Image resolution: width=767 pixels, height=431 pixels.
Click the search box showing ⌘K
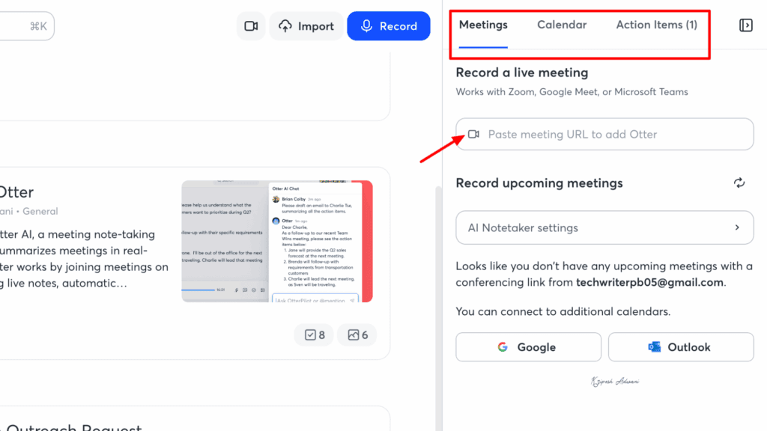pyautogui.click(x=26, y=26)
